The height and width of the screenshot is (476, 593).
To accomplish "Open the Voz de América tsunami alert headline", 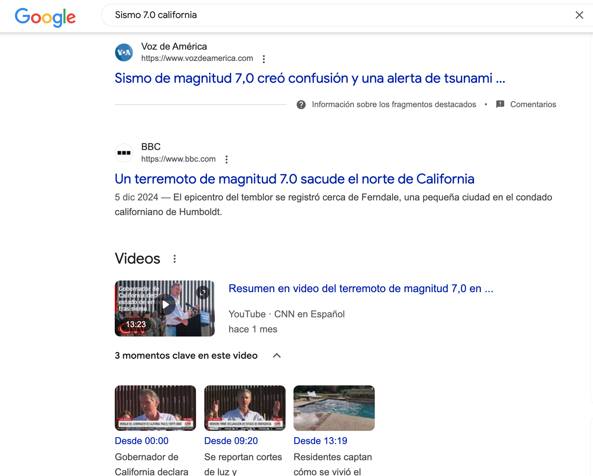I will 310,78.
